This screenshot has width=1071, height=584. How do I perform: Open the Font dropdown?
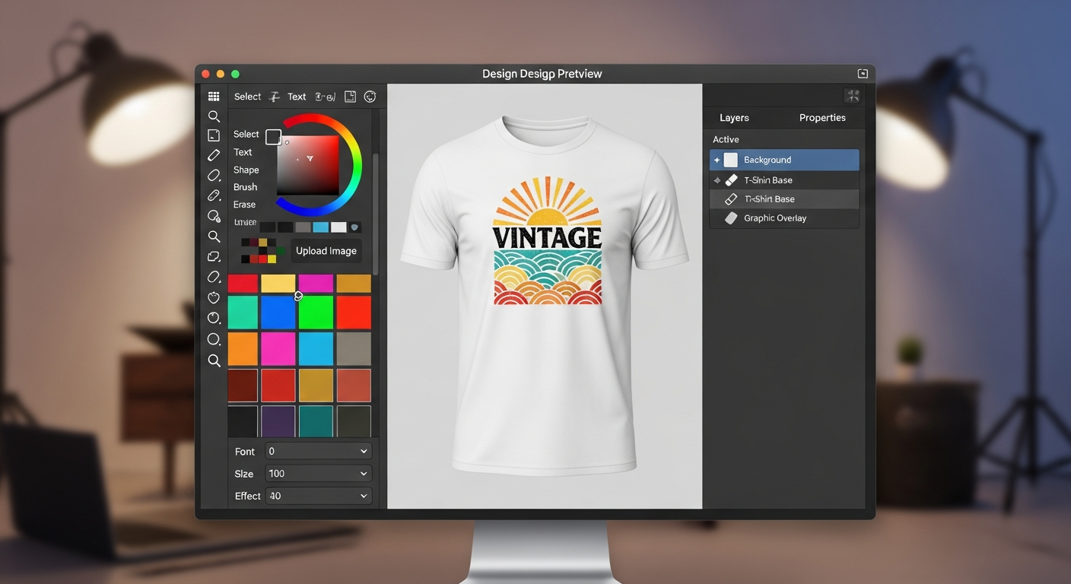point(318,451)
